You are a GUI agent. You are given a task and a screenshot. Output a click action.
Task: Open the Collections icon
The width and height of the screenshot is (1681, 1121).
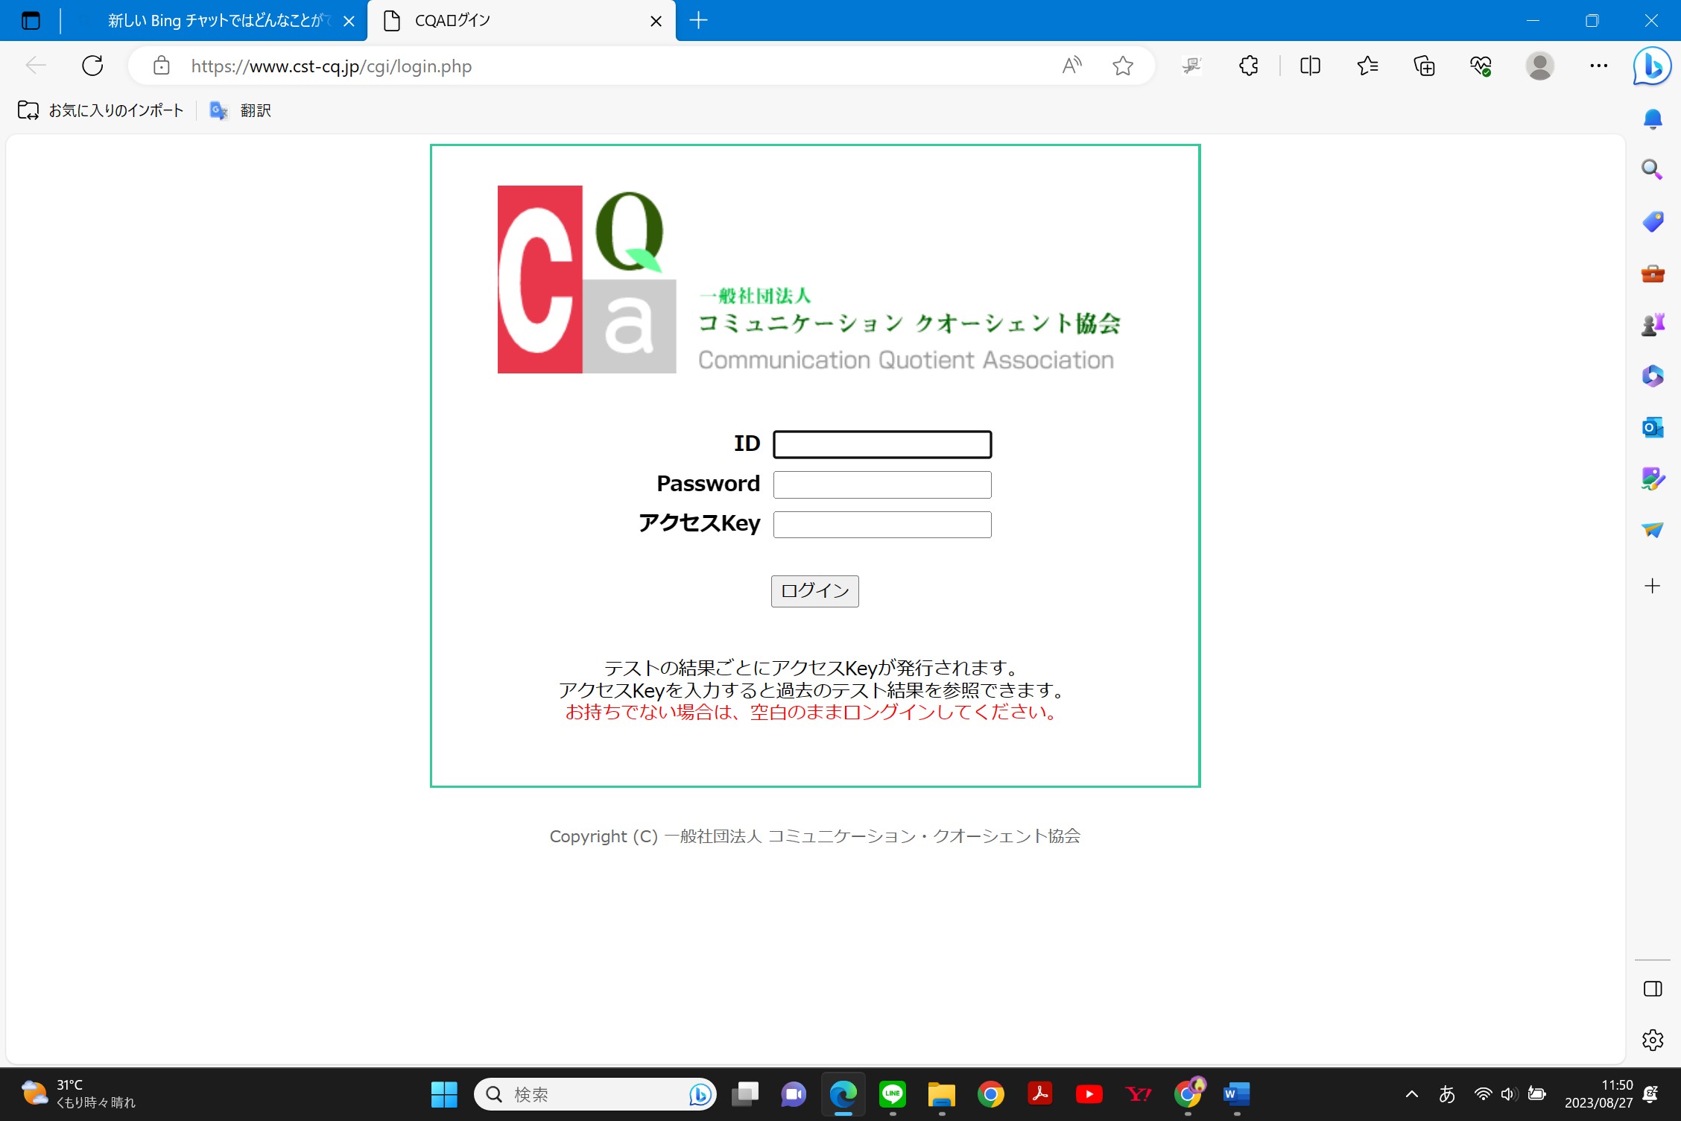[1424, 66]
